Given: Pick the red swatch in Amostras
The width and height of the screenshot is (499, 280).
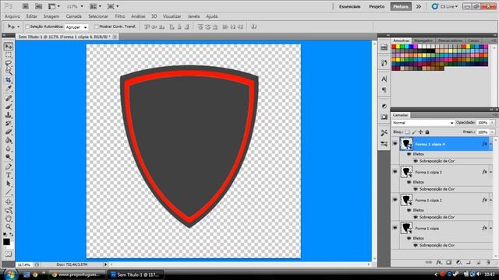Looking at the screenshot, I should point(394,47).
